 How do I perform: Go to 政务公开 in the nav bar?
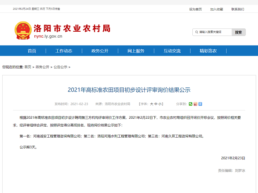click(x=100, y=51)
